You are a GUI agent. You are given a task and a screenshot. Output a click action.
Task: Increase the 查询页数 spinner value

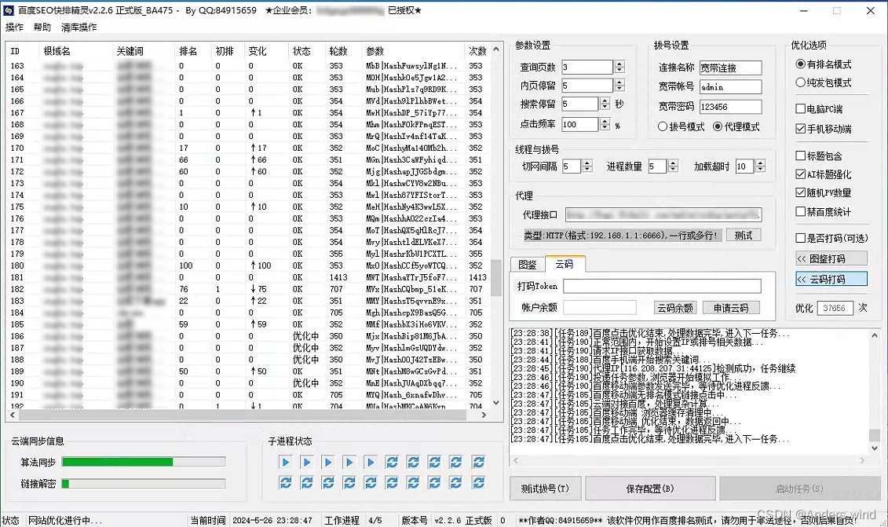tap(619, 64)
